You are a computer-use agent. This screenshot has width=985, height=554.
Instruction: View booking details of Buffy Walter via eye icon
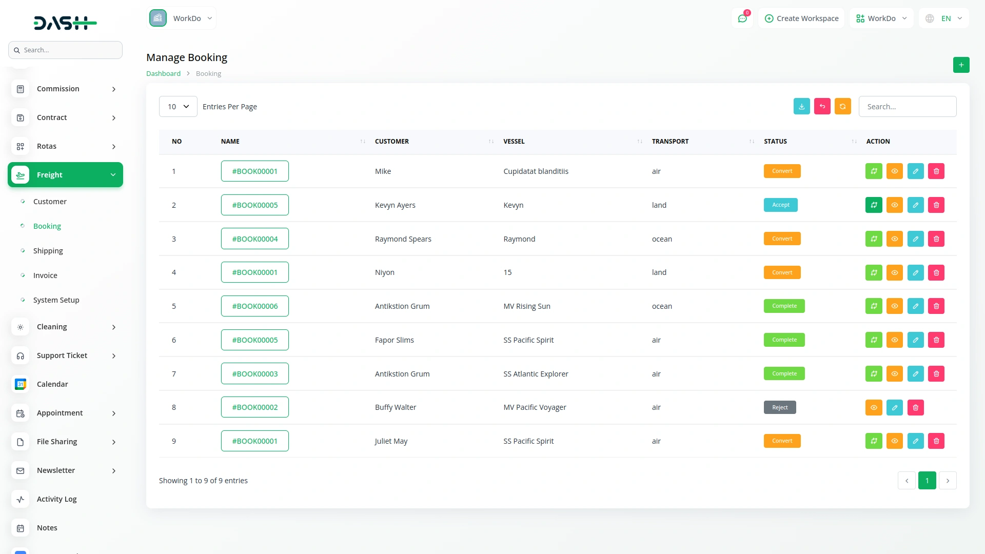874,407
